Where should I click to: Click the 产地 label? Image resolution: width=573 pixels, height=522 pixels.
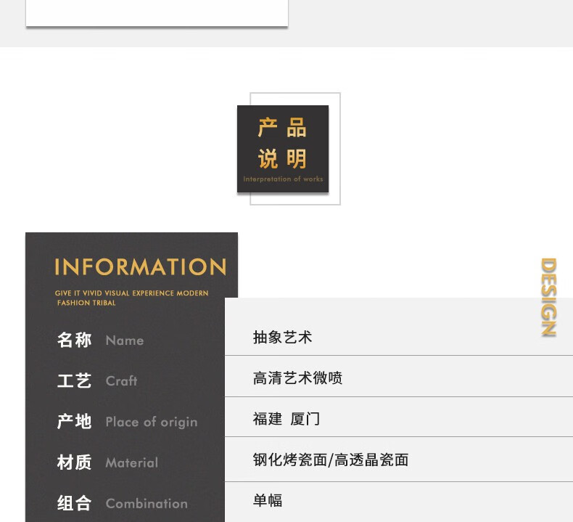tap(74, 421)
